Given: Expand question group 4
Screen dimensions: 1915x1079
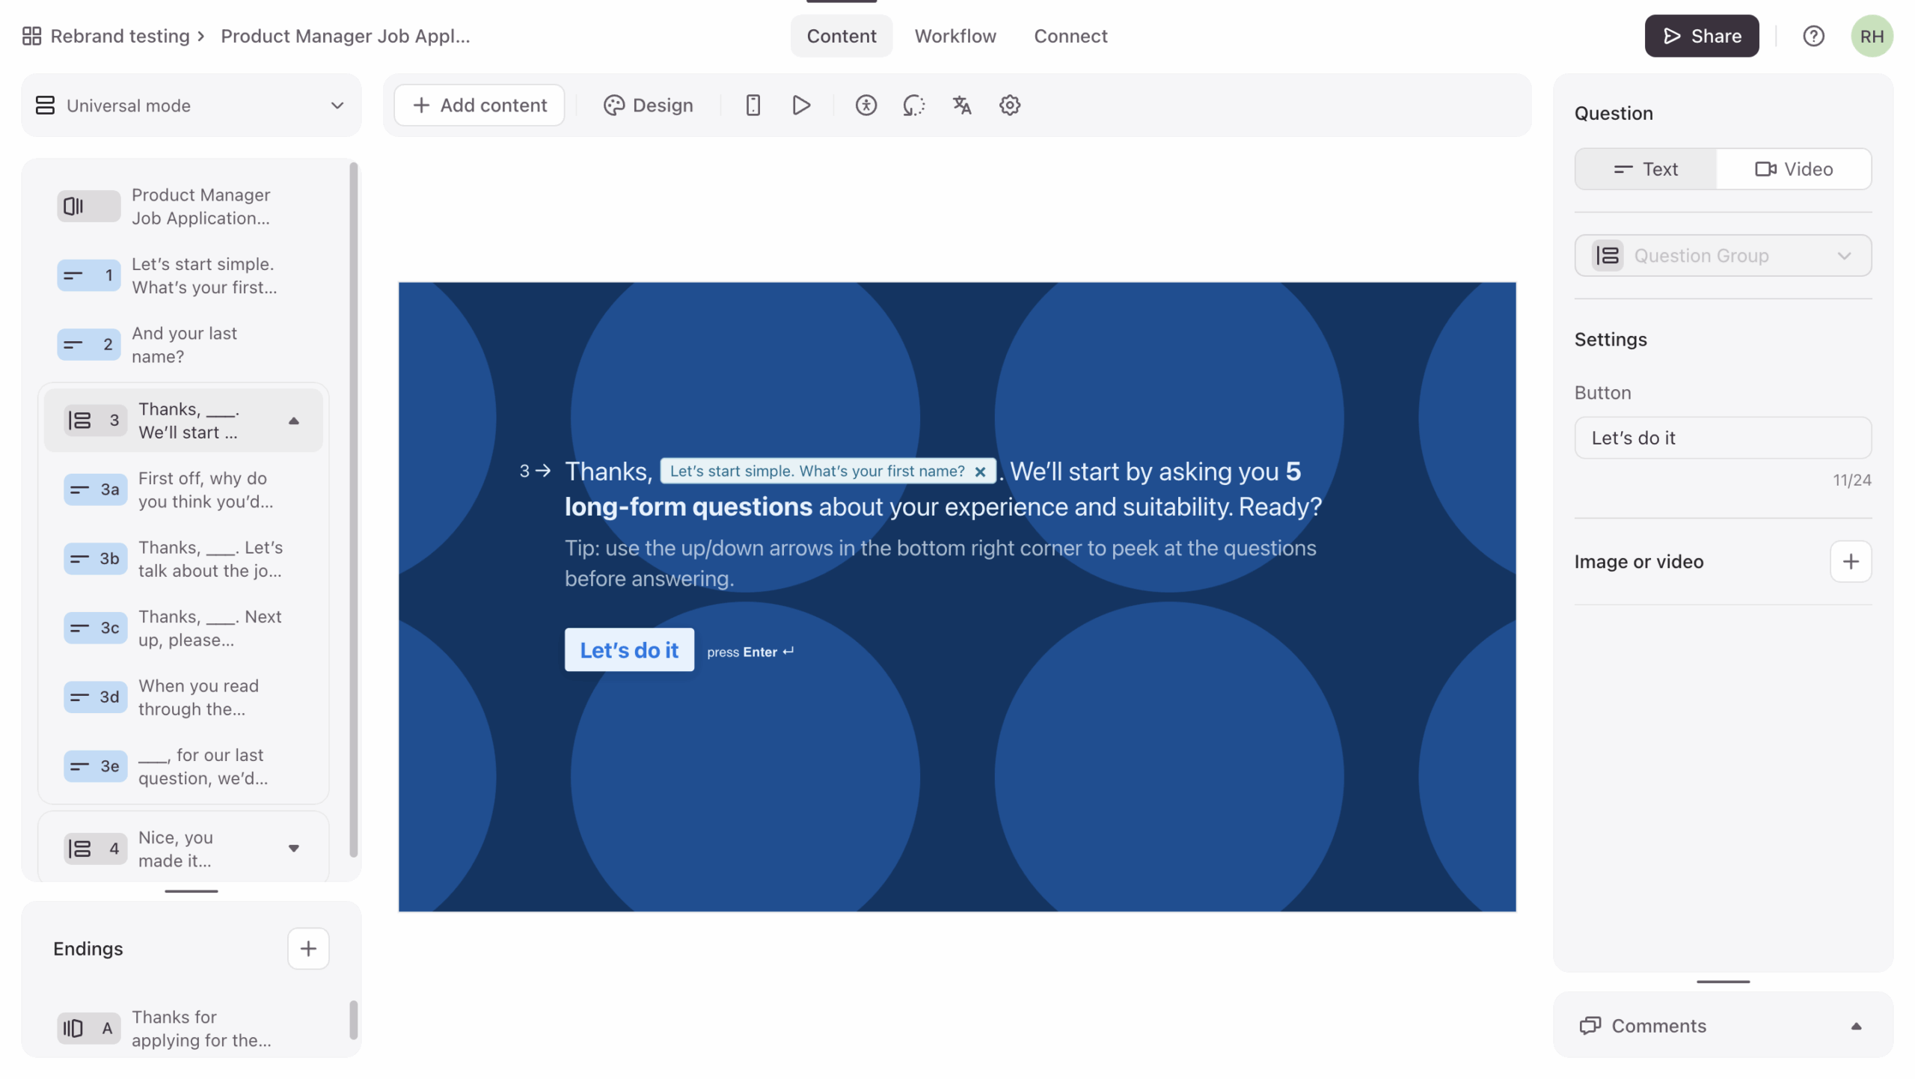Looking at the screenshot, I should point(294,849).
